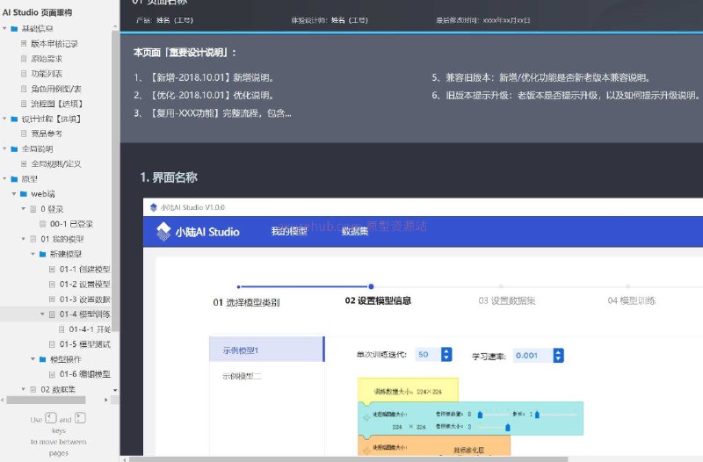Image resolution: width=703 pixels, height=462 pixels.
Task: Click the web端 folder icon
Action: 24,194
